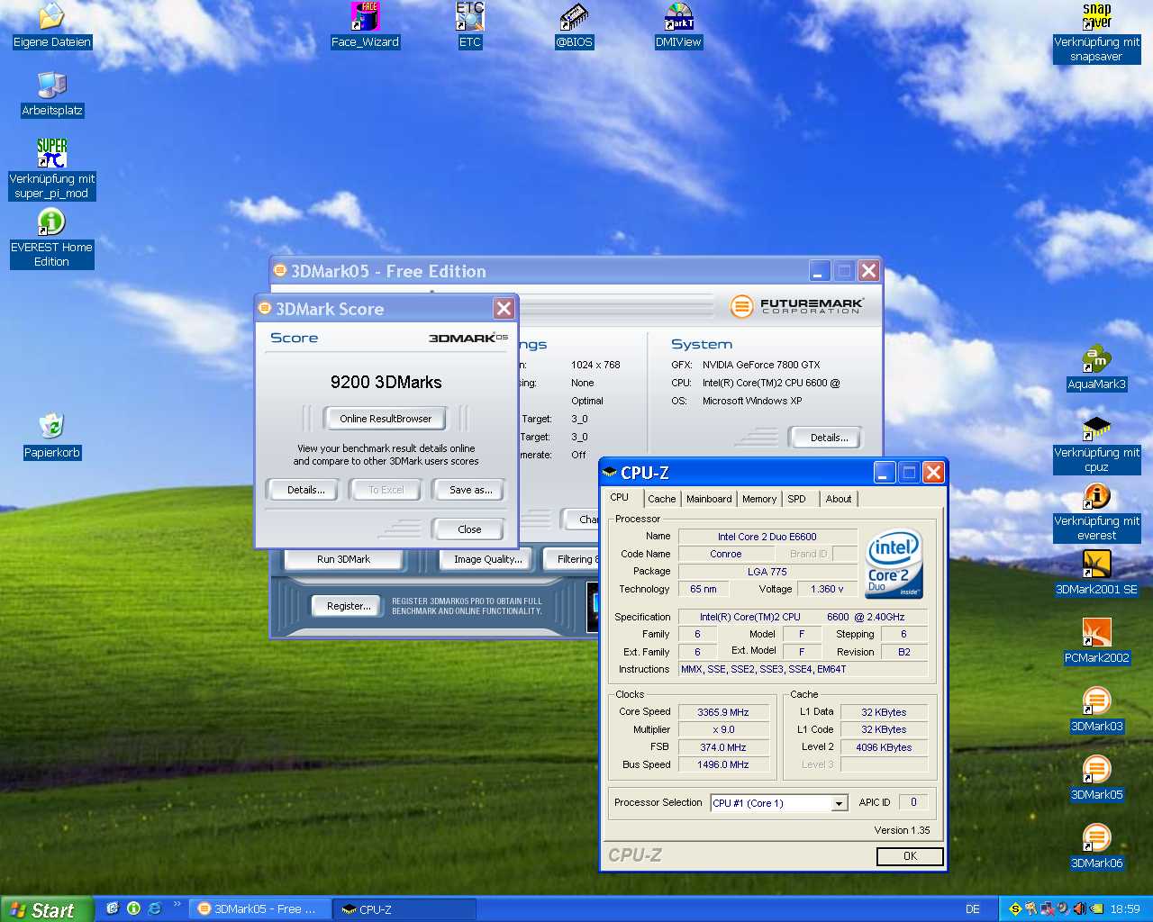Switch to the Cache tab in CPU-Z
The image size is (1153, 922).
[662, 499]
